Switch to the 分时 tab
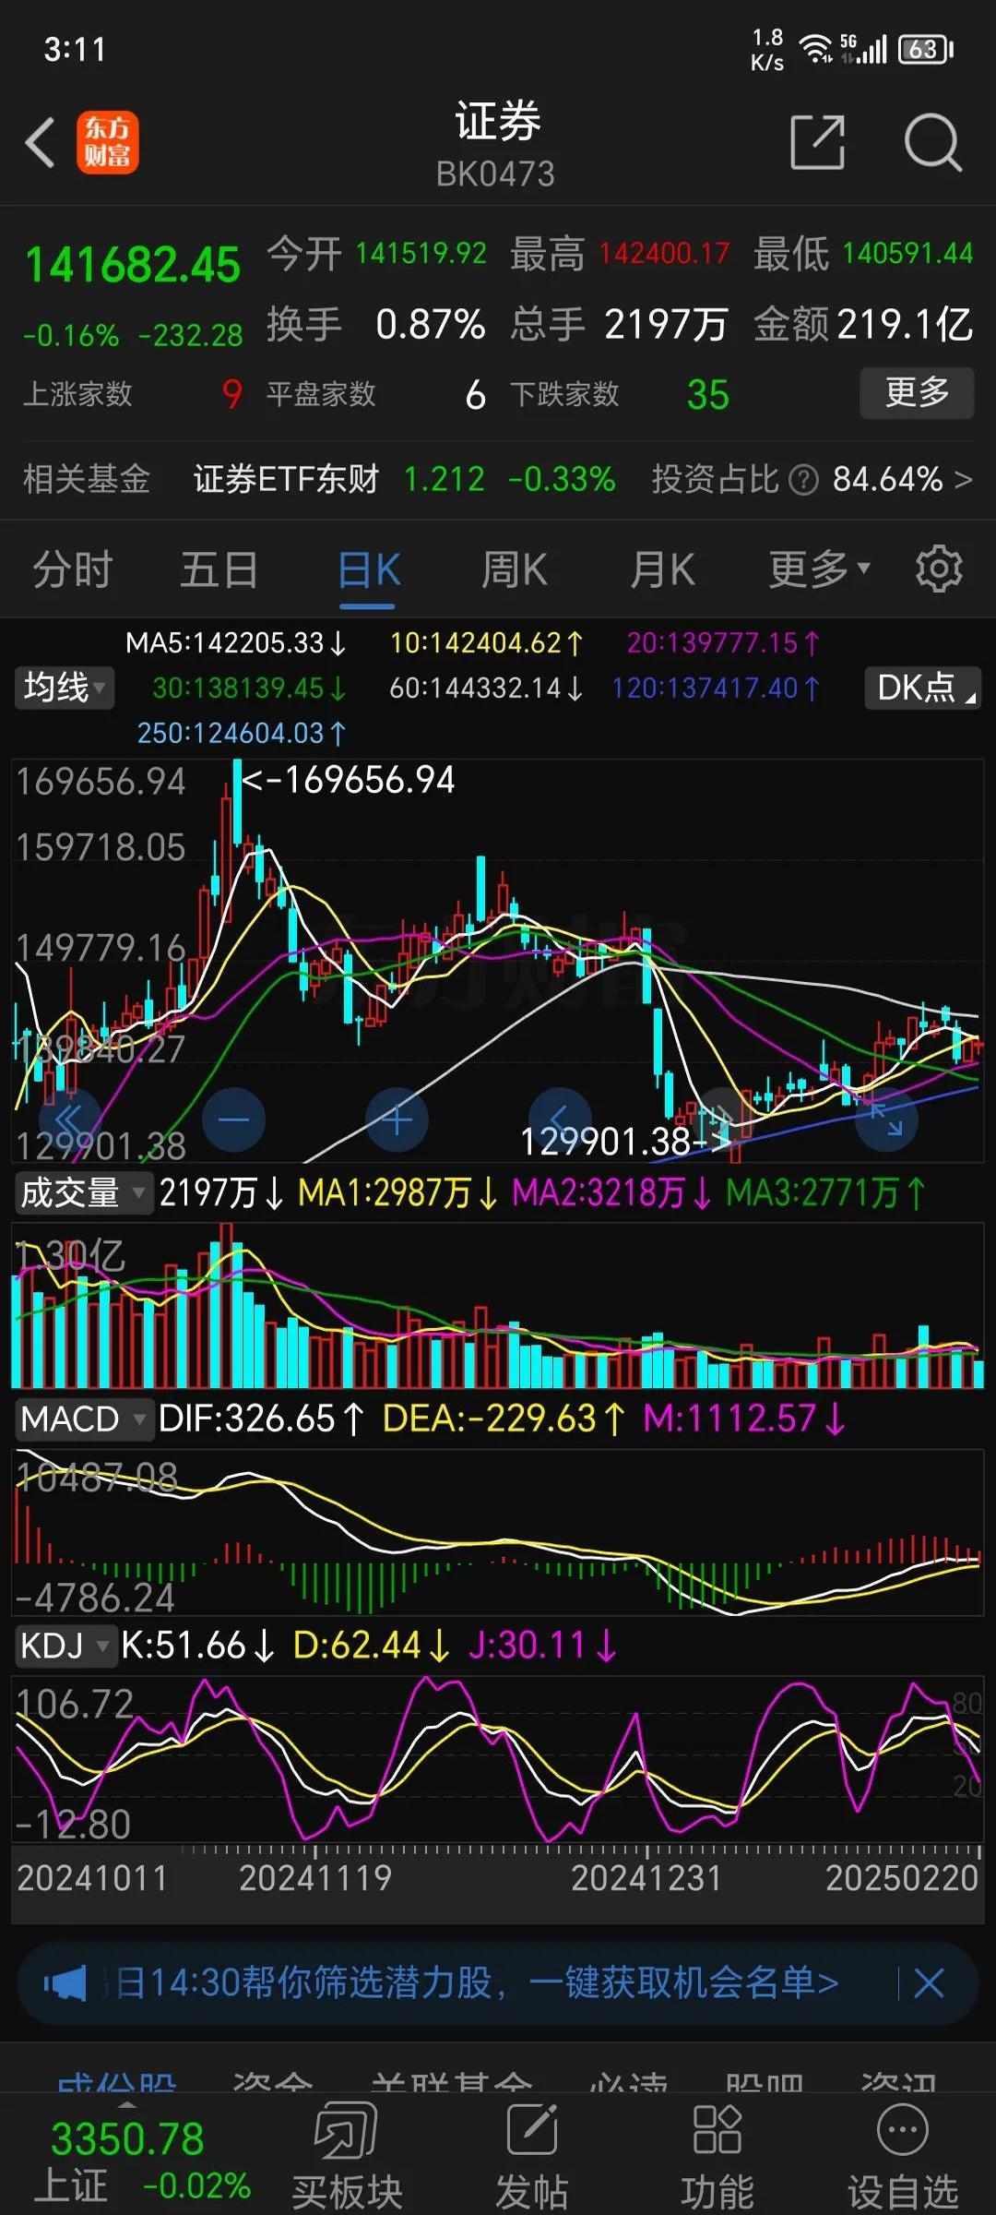The width and height of the screenshot is (996, 2215). (x=72, y=569)
